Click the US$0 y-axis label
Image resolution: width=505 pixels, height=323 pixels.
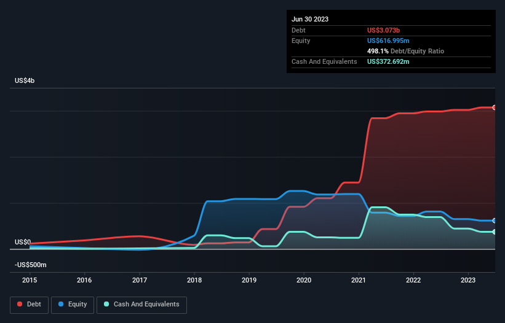coord(23,242)
